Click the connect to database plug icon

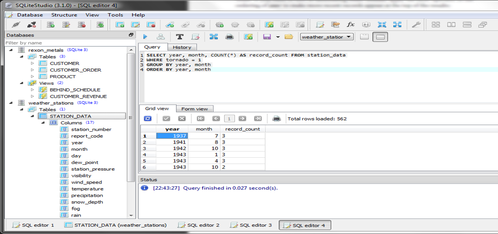click(16, 25)
